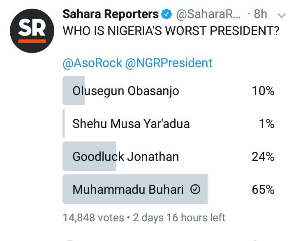Open the @NGRPresident mention link
This screenshot has width=296, height=241.
169,63
